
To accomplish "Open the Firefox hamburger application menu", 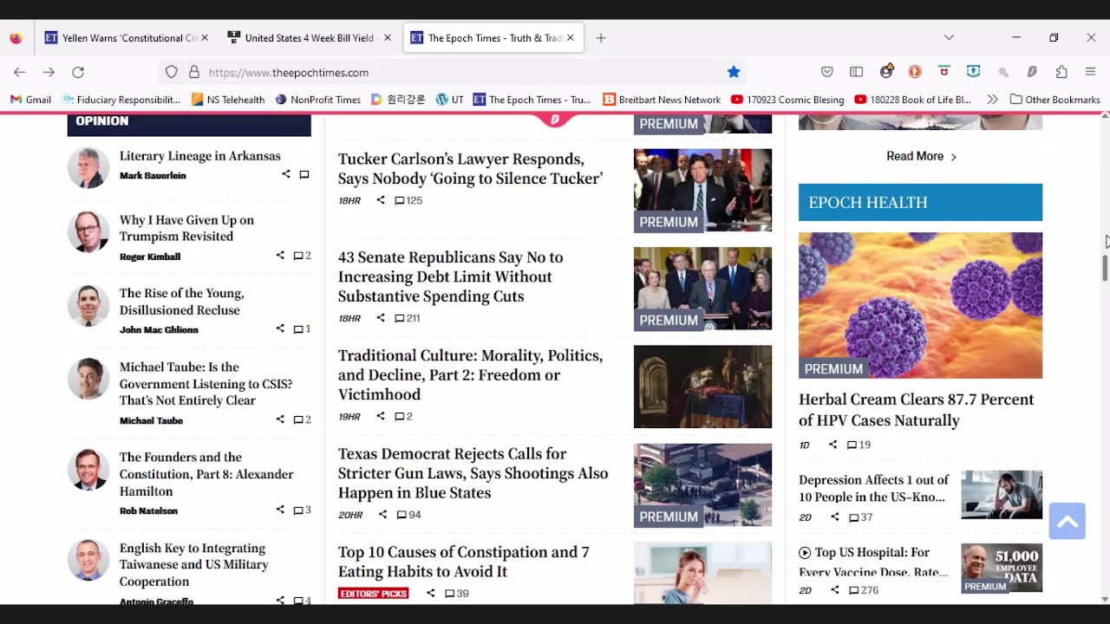I will [1091, 72].
